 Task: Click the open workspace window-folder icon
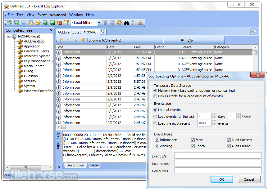tap(31, 23)
